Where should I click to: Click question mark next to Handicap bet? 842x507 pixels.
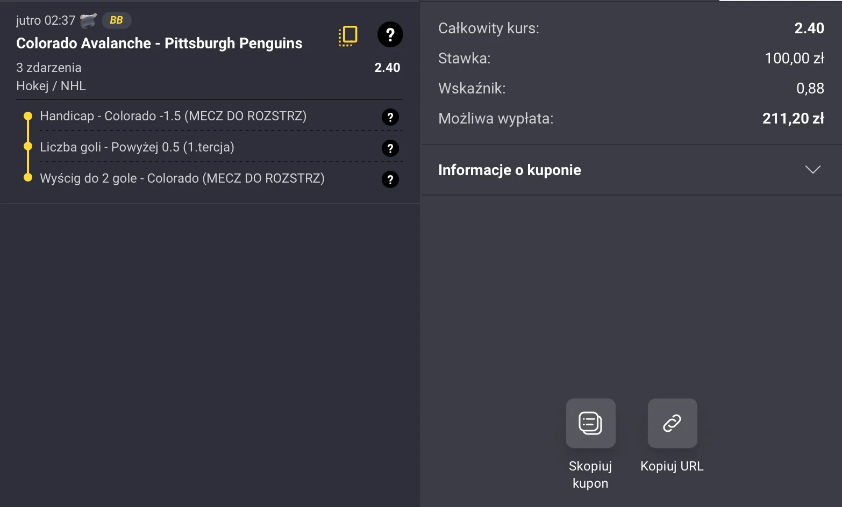390,117
